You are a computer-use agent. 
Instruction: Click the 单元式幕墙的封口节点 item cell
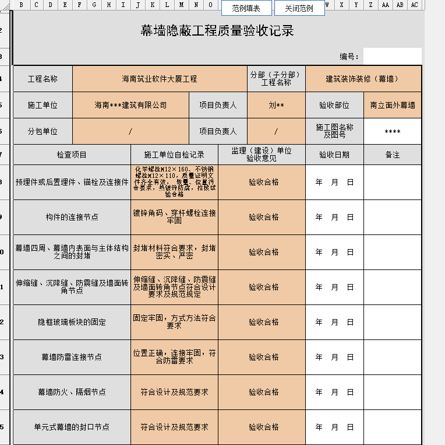[x=72, y=427]
